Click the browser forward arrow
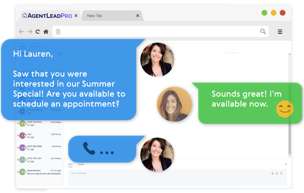Viewport: 304px width, 193px height. [29, 32]
